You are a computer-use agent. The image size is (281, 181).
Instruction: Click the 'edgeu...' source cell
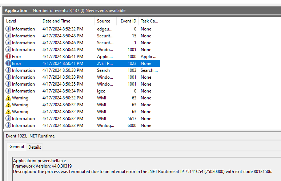pos(105,29)
